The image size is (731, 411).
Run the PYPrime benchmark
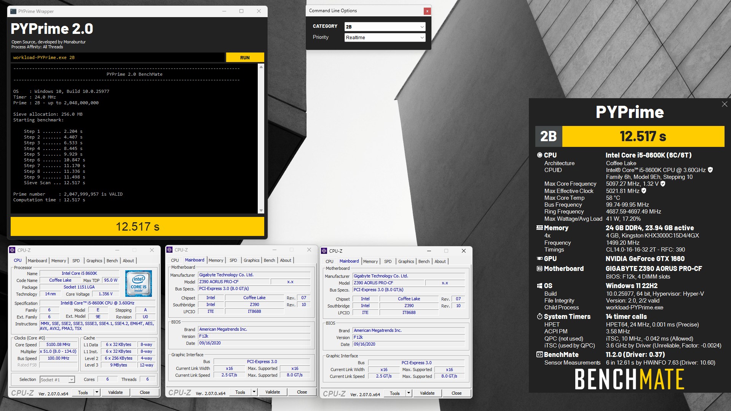[x=245, y=57]
